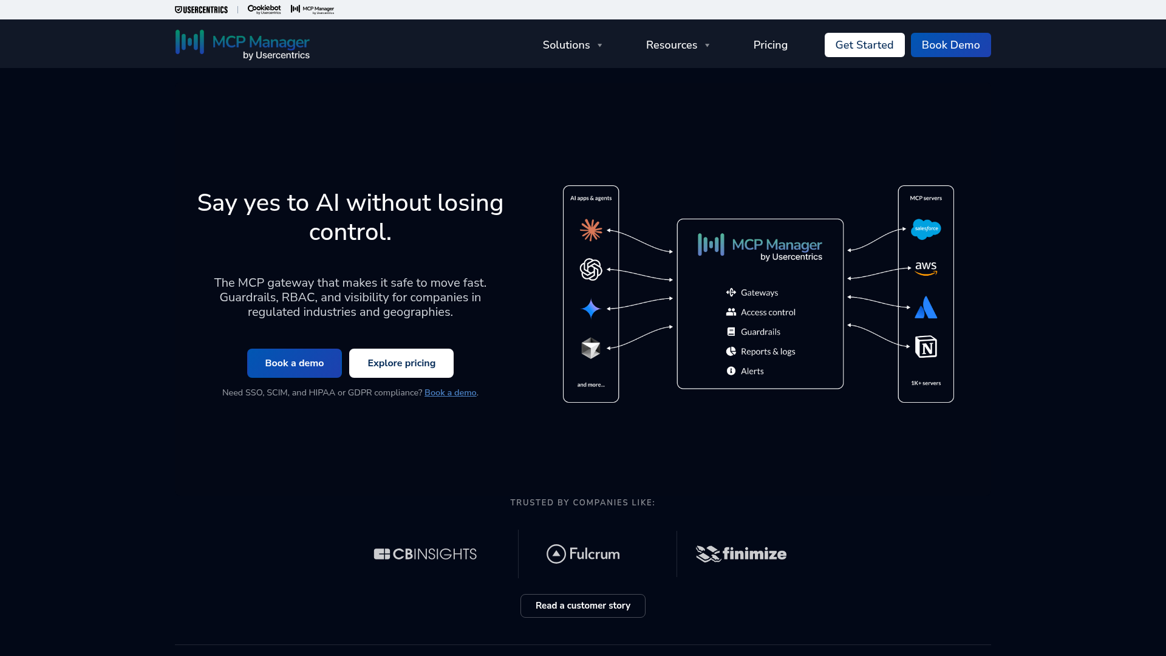Click the main MCP Manager header logo
Viewport: 1166px width, 656px height.
(242, 45)
